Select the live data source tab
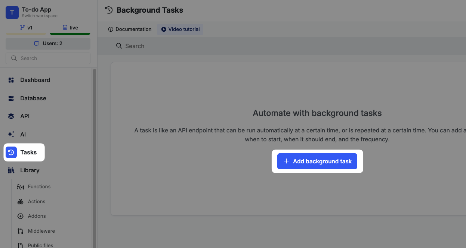Image resolution: width=466 pixels, height=248 pixels. [70, 28]
